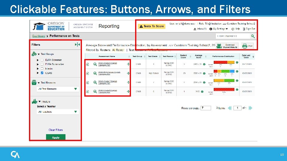Expand the Interim tree item
The height and width of the screenshot is (161, 287).
click(x=38, y=69)
